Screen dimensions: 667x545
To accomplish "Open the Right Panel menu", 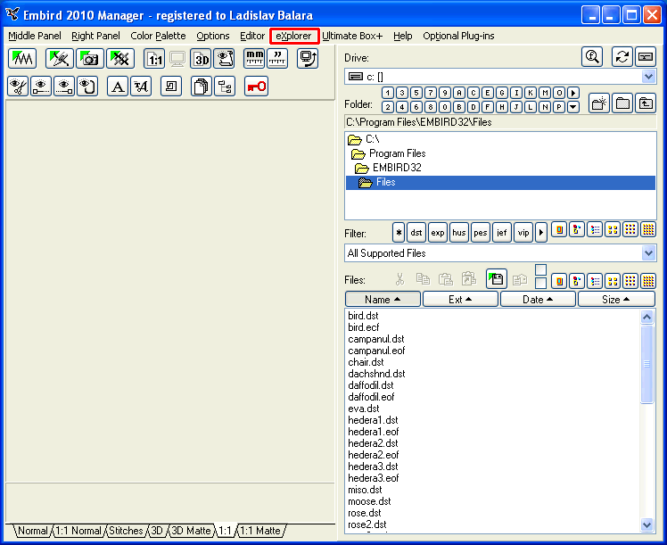I will point(95,37).
